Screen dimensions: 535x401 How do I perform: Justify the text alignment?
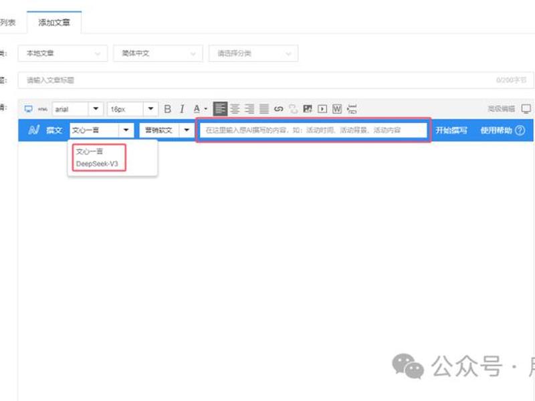coord(264,109)
